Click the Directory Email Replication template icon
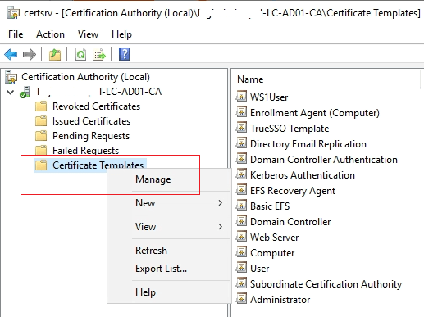This screenshot has width=424, height=317. (x=241, y=143)
